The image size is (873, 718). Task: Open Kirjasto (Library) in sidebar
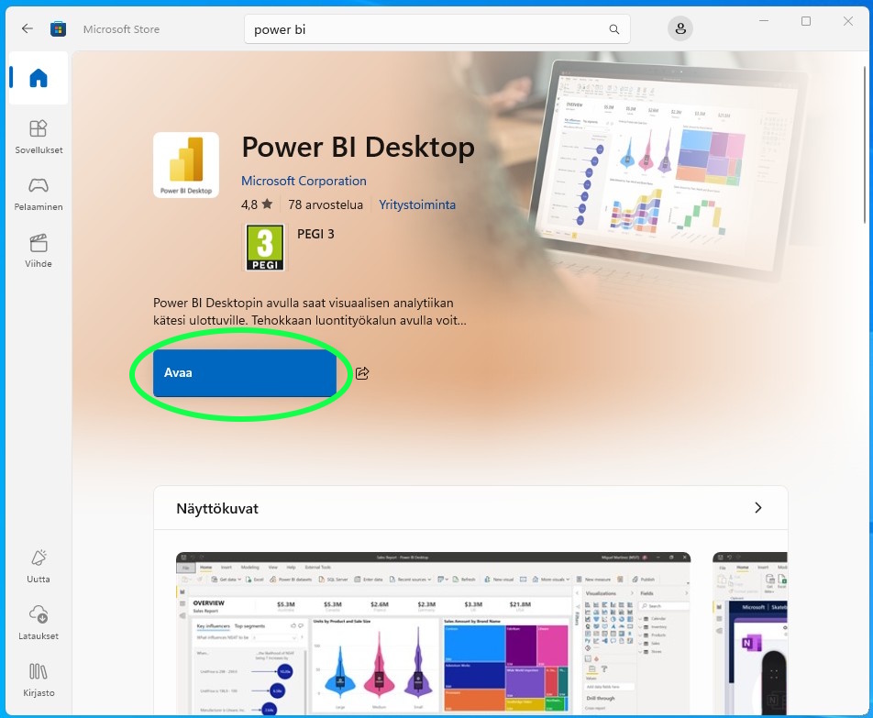click(39, 679)
